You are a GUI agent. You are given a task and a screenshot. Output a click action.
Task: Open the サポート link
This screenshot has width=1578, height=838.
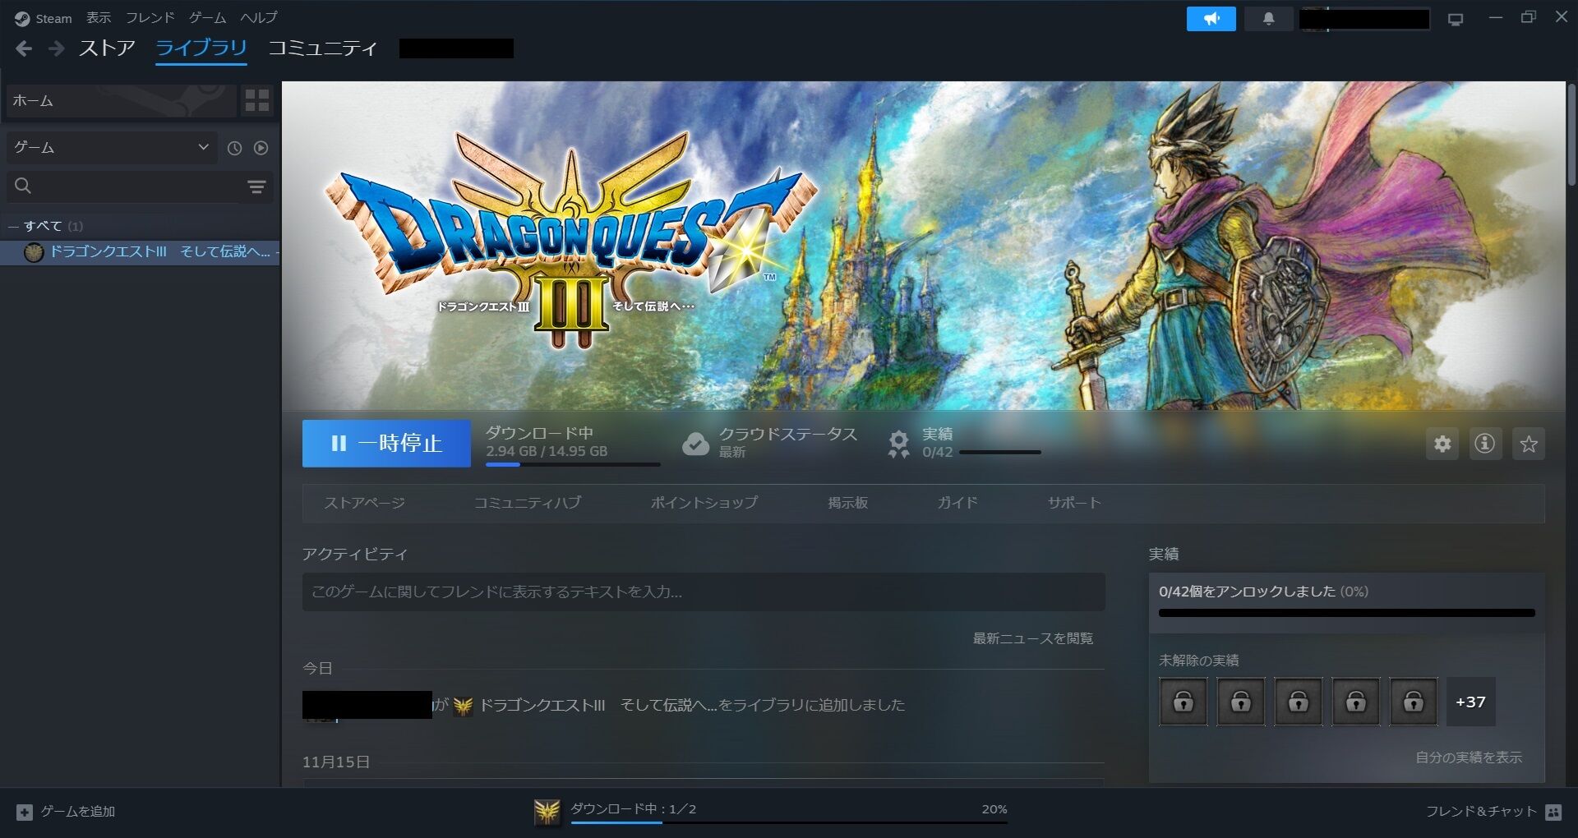[1074, 503]
